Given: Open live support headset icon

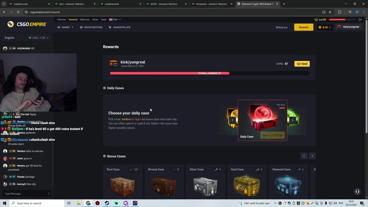Looking at the screenshot, I should 357,191.
